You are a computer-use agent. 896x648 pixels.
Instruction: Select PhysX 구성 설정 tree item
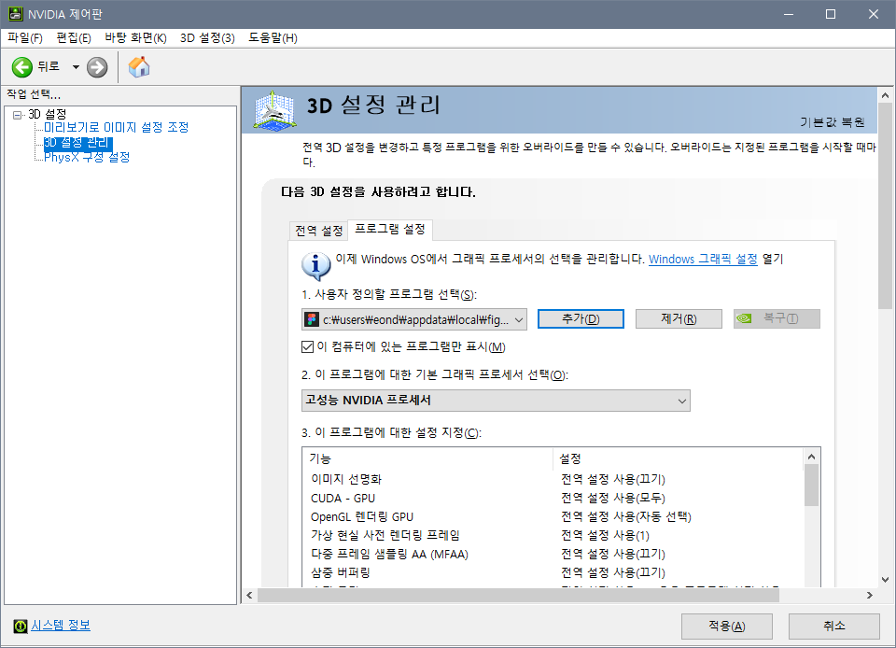(x=87, y=157)
